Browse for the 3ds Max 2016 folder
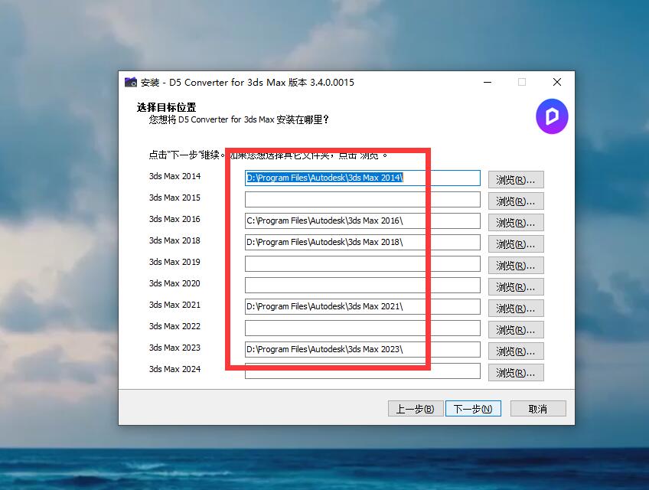Viewport: 649px width, 490px height. pos(516,223)
